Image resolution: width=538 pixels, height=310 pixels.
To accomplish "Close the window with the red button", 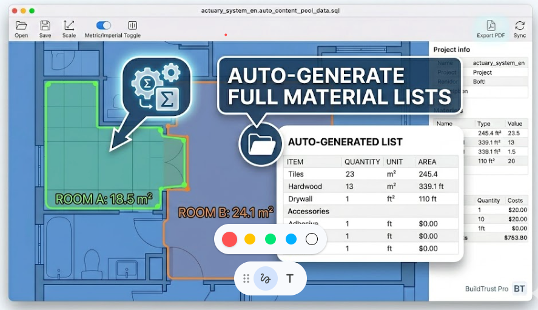I will coord(15,11).
